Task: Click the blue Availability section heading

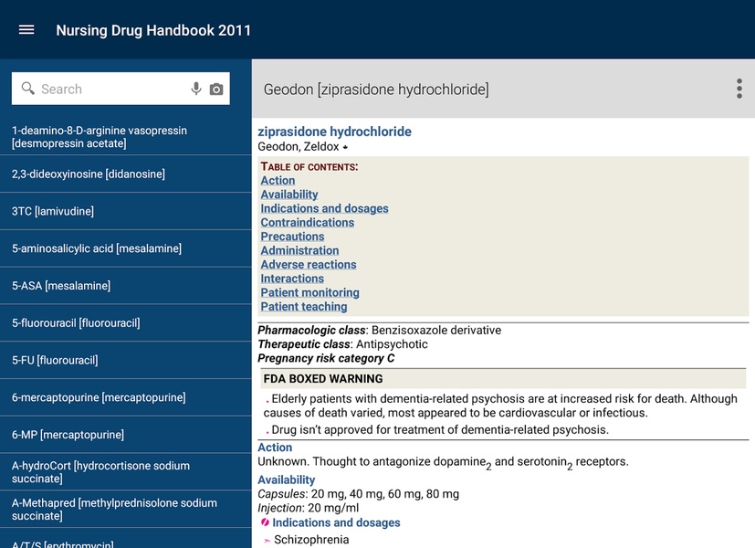Action: click(x=286, y=479)
